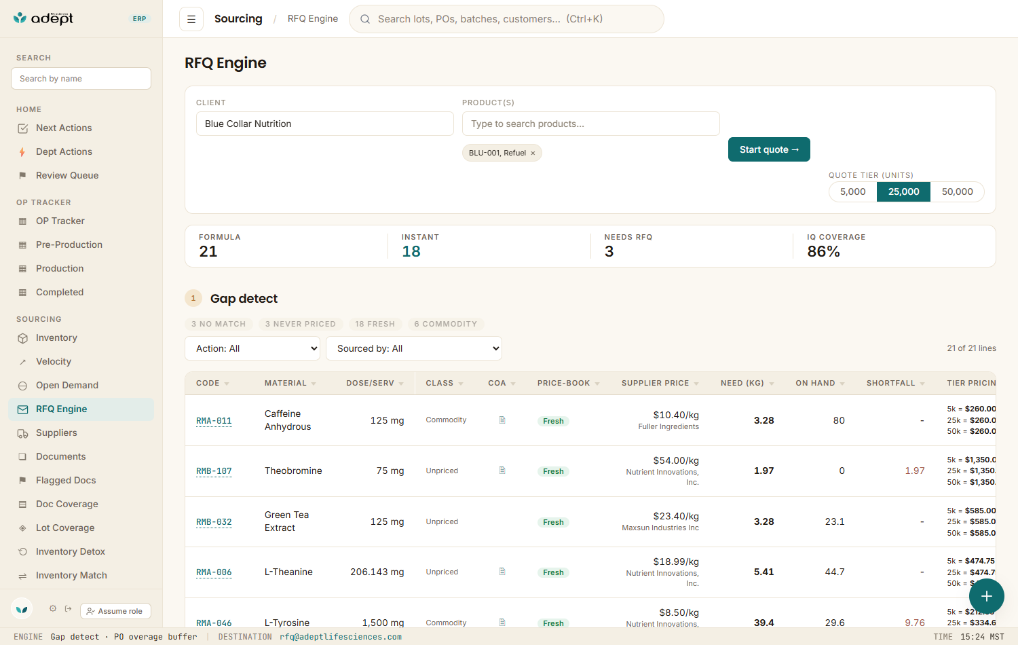The width and height of the screenshot is (1018, 645).
Task: Open COA document for L-Theanine
Action: coord(502,572)
